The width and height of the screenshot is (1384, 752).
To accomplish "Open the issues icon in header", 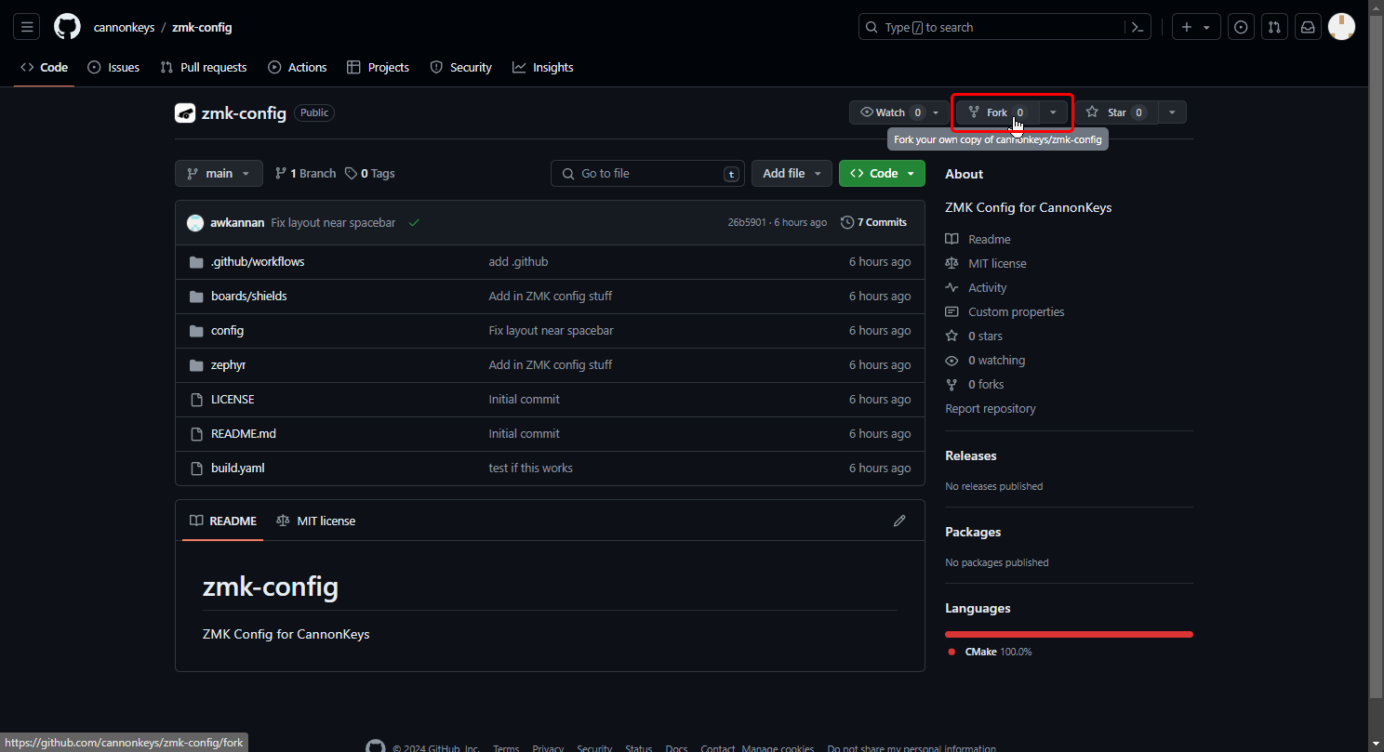I will [1241, 27].
